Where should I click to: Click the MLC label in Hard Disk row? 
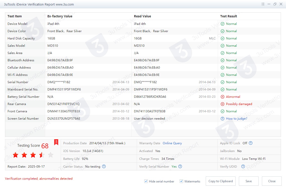212,38
